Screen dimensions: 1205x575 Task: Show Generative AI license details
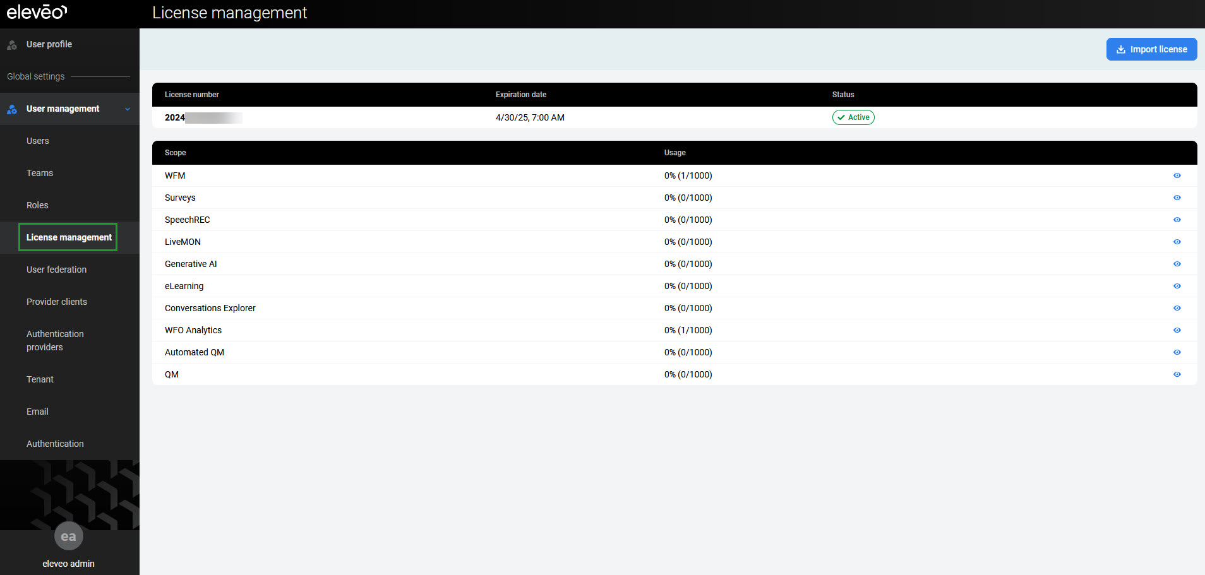pyautogui.click(x=1177, y=264)
